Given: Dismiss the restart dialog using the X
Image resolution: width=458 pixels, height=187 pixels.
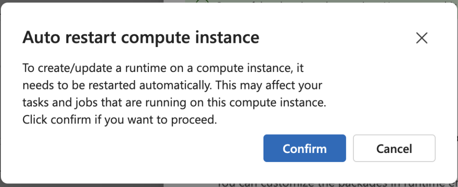Looking at the screenshot, I should coord(421,38).
